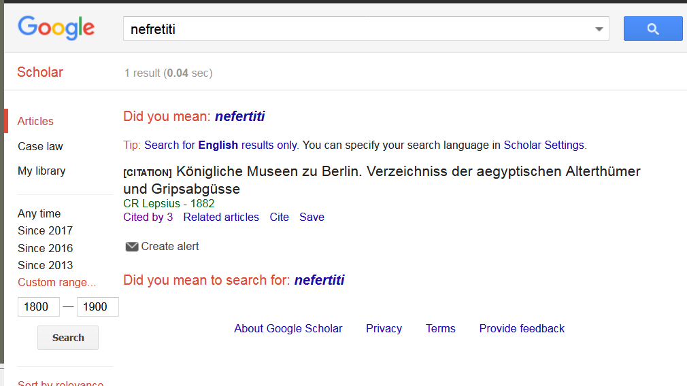Click the Custom range option
The width and height of the screenshot is (687, 386).
57,282
